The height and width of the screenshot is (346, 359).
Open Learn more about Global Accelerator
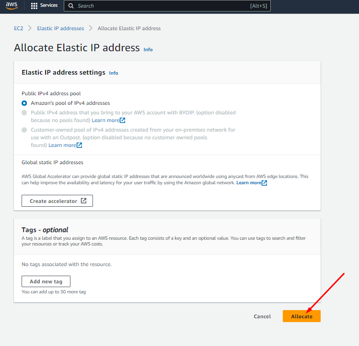click(252, 183)
